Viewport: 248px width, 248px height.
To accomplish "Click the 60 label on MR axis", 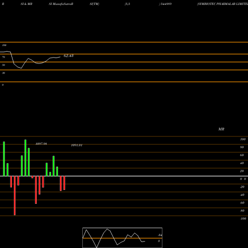I will (x=242, y=155).
